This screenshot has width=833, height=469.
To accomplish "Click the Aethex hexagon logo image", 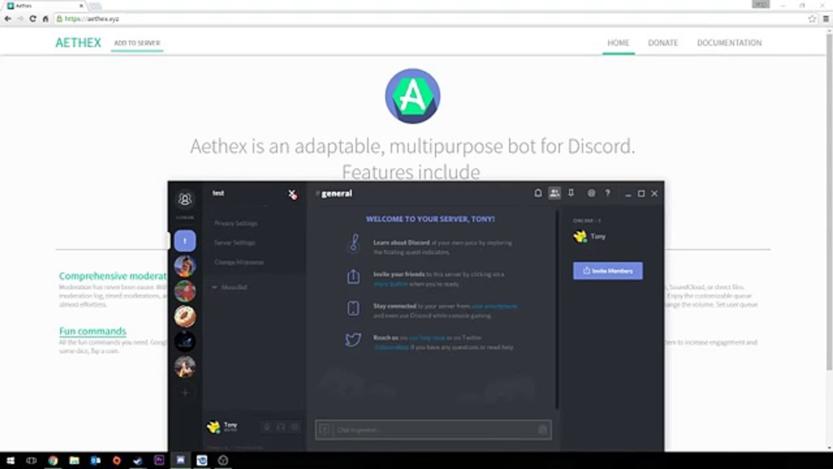I will [413, 96].
